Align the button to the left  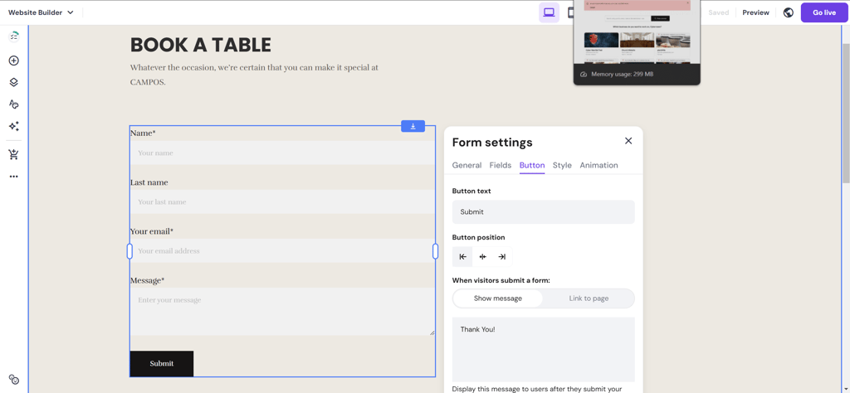462,256
